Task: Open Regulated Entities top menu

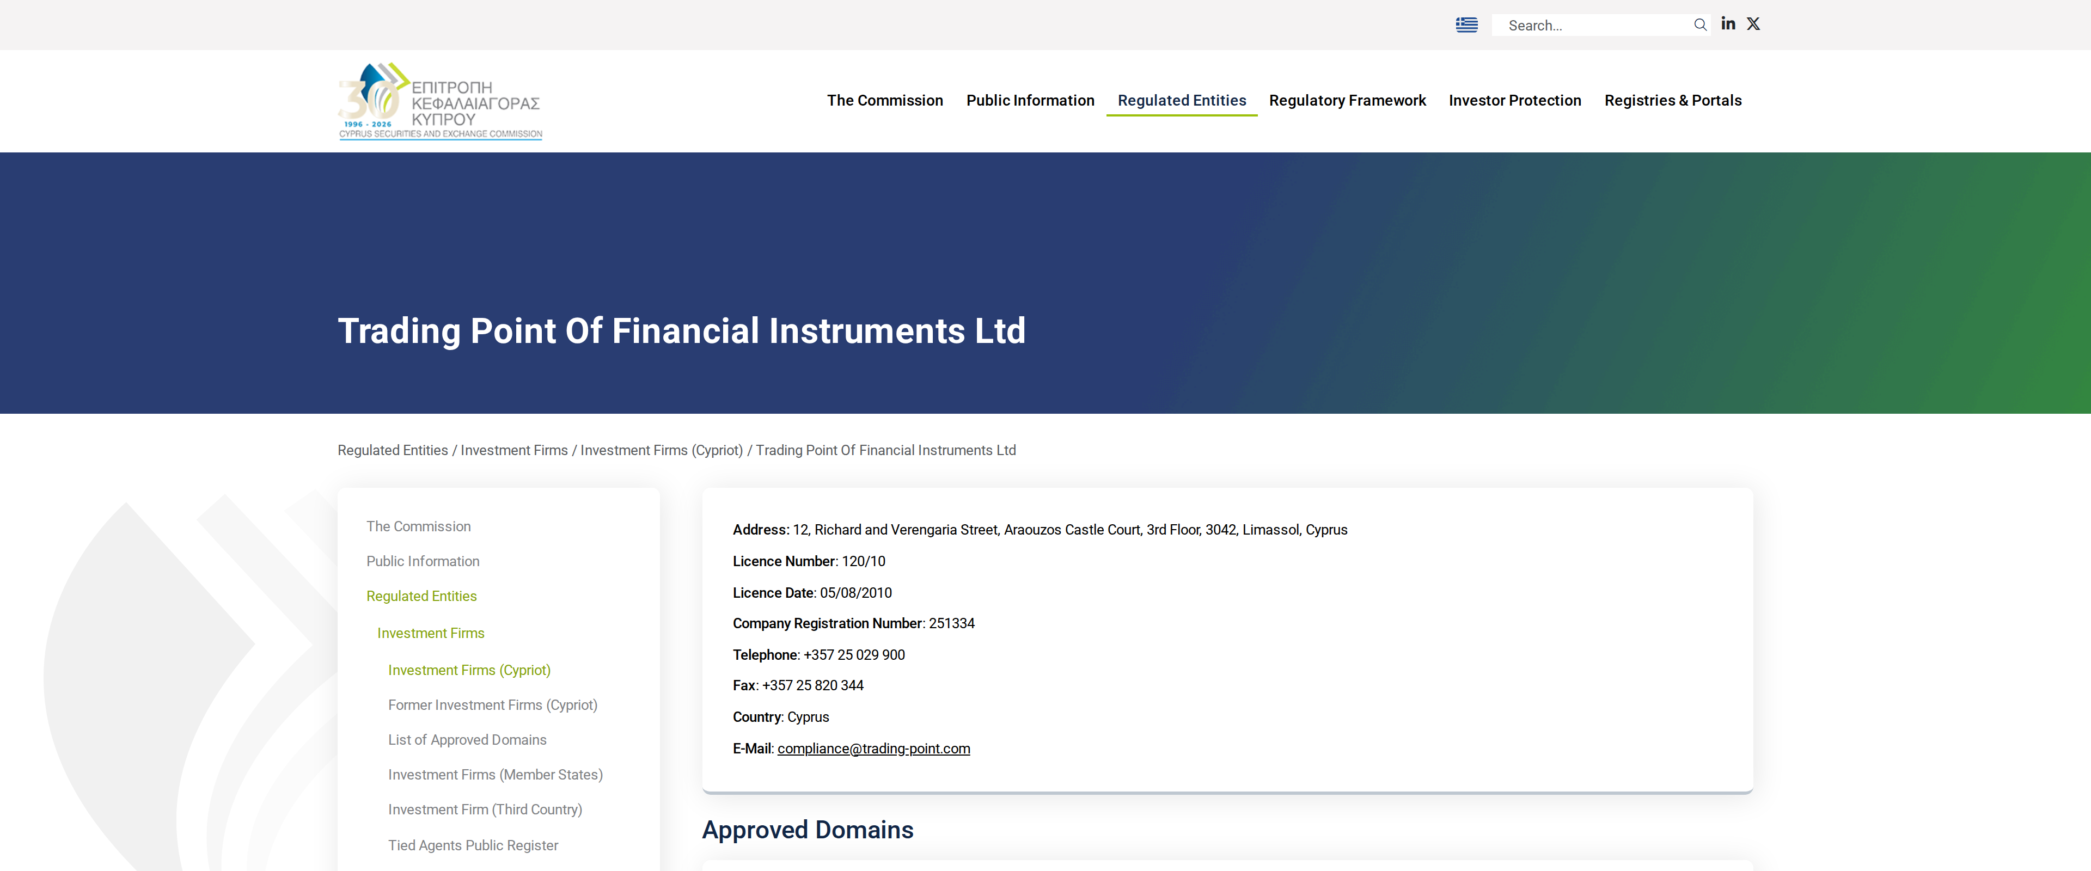Action: tap(1181, 101)
